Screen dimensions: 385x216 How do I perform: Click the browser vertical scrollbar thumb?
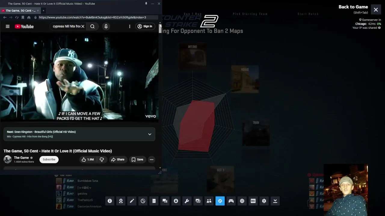160,28
